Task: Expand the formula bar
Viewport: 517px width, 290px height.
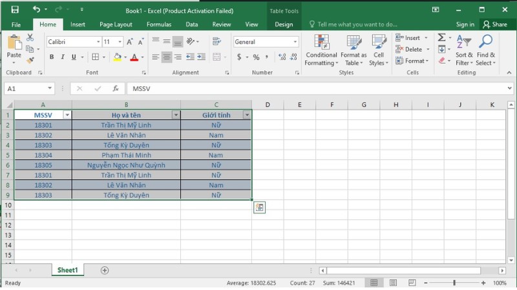Action: 510,88
